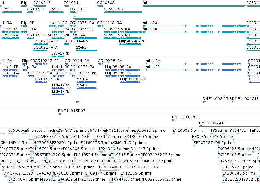The height and width of the screenshot is (184, 260).
Task: Click protein Hrd3-PB
Action: [x=10, y=67]
